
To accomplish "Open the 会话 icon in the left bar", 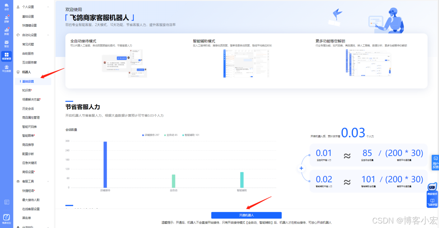I will click(x=7, y=7).
